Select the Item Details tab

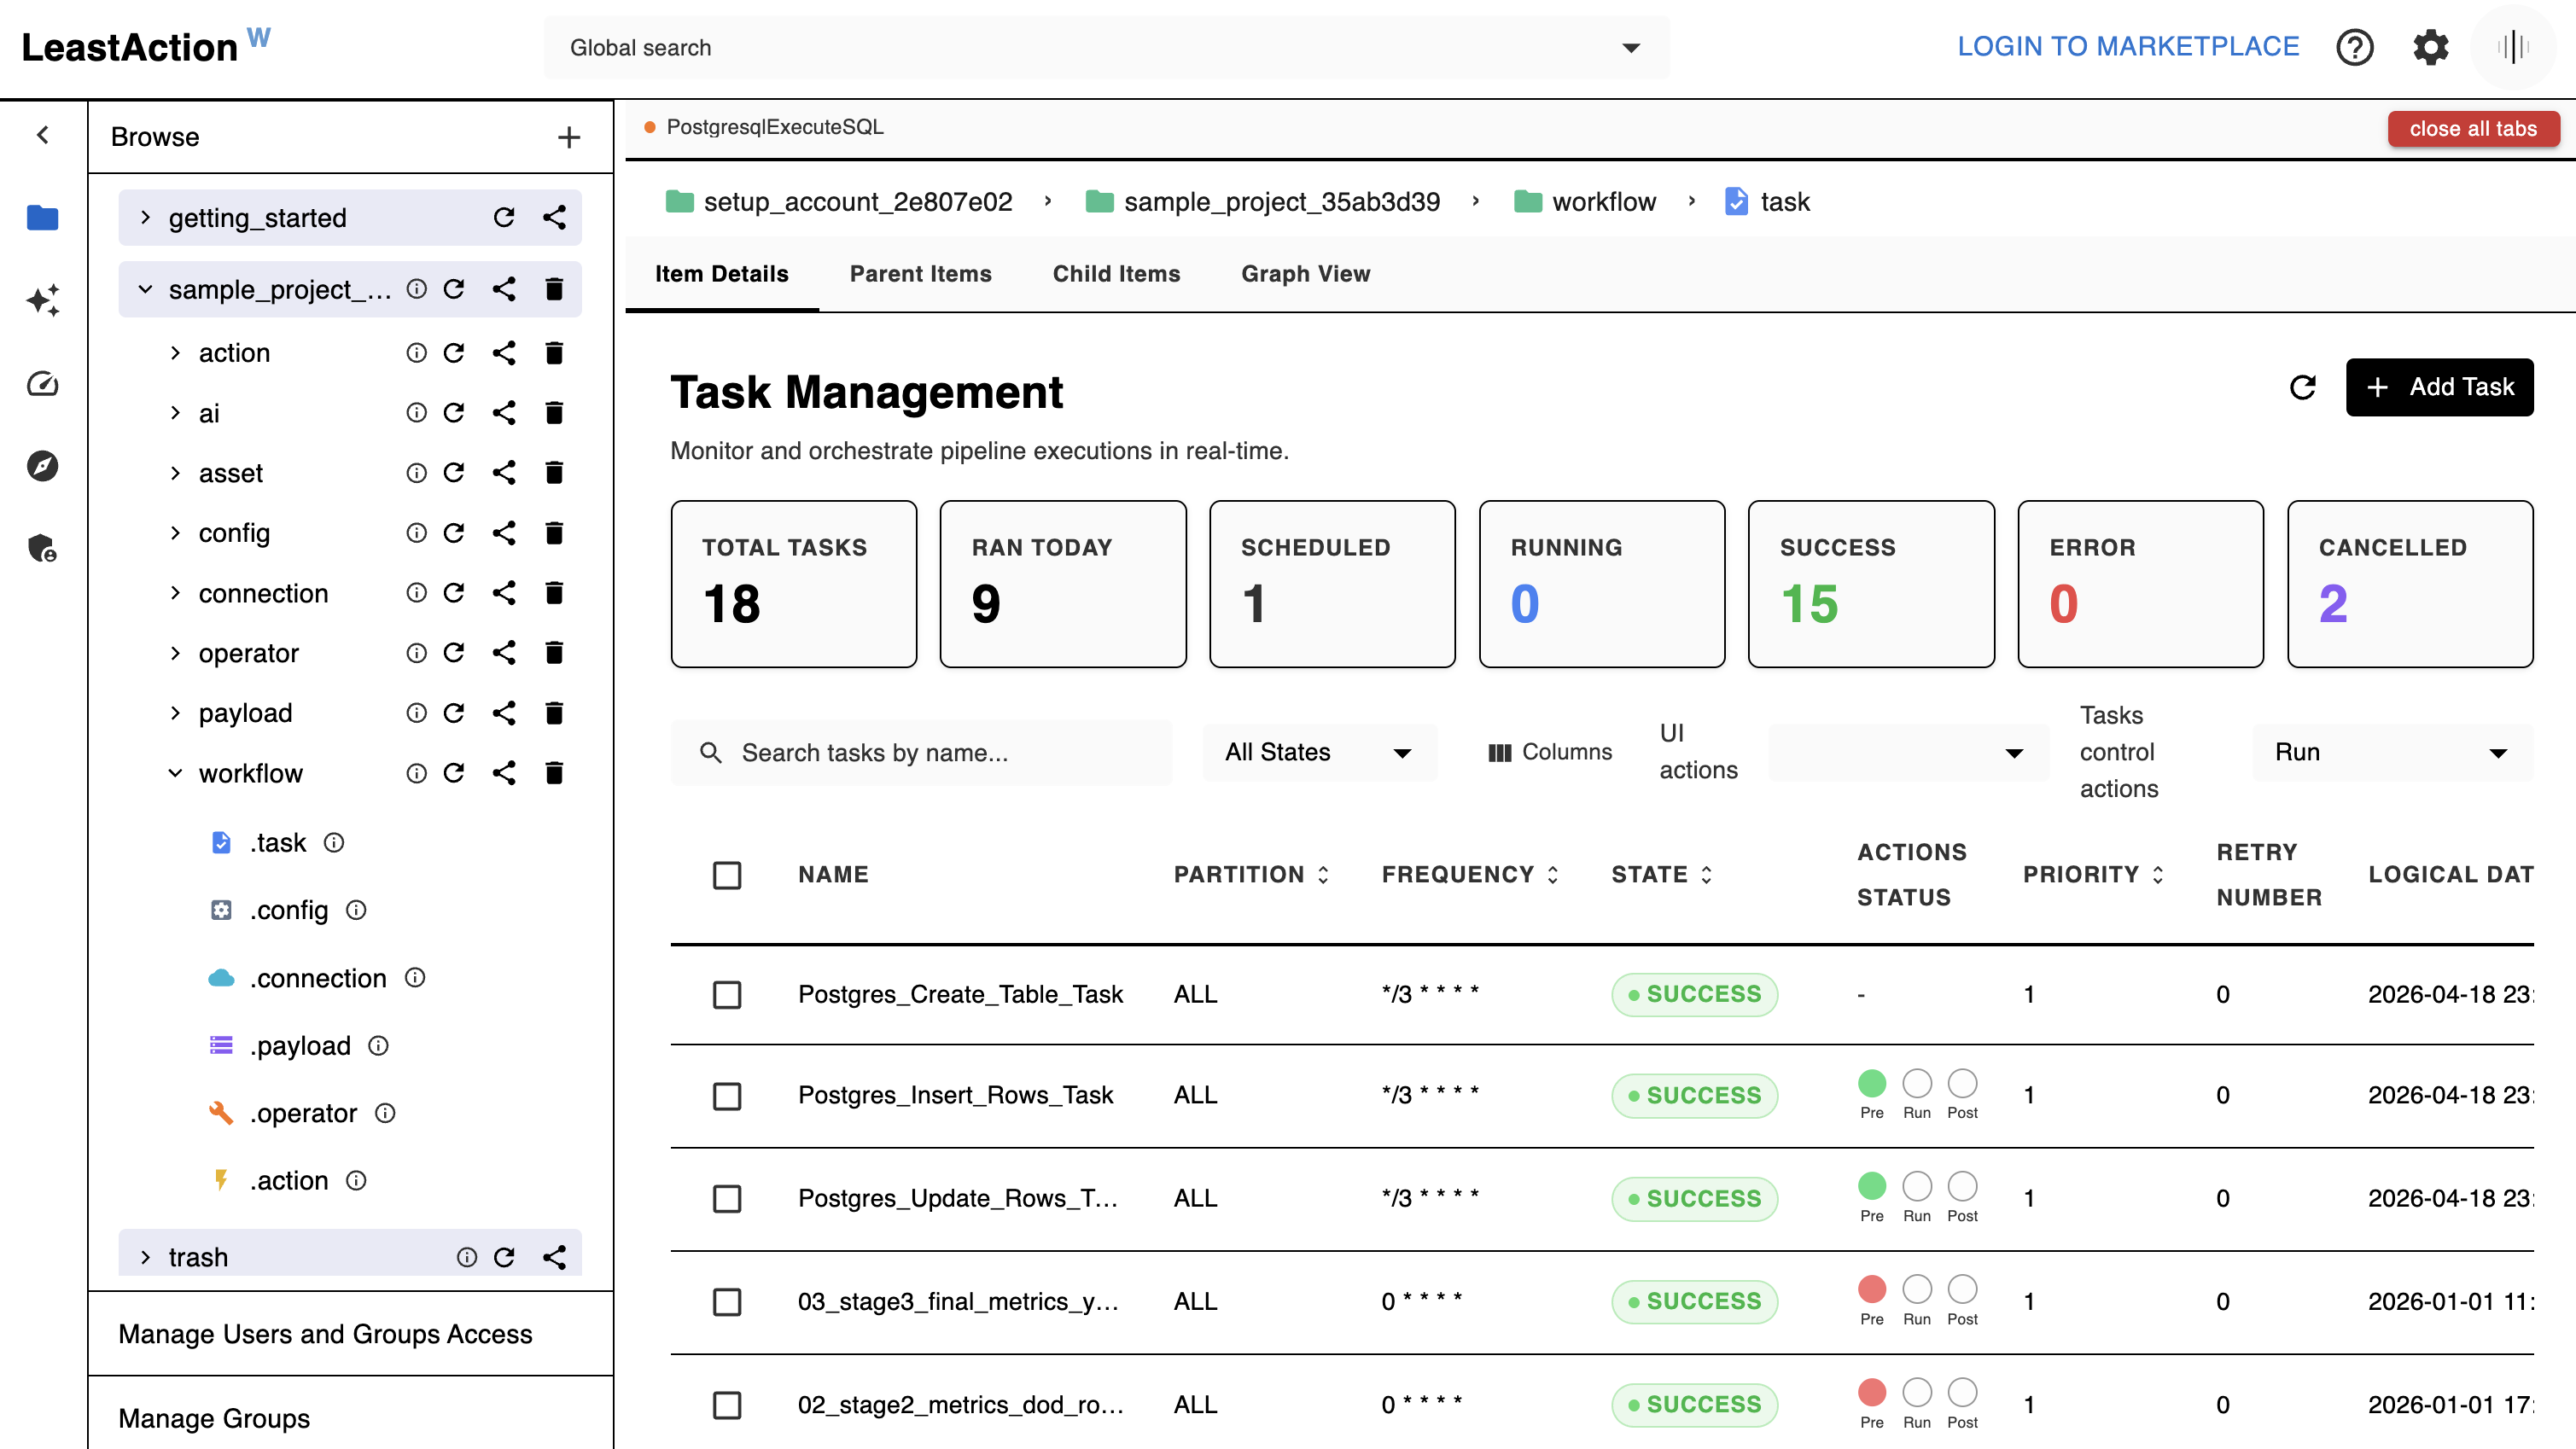(x=721, y=273)
